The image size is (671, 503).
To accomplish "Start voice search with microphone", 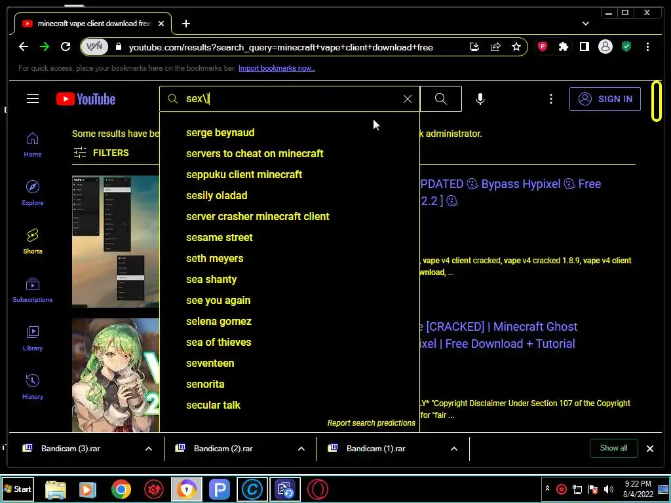I will pos(480,99).
